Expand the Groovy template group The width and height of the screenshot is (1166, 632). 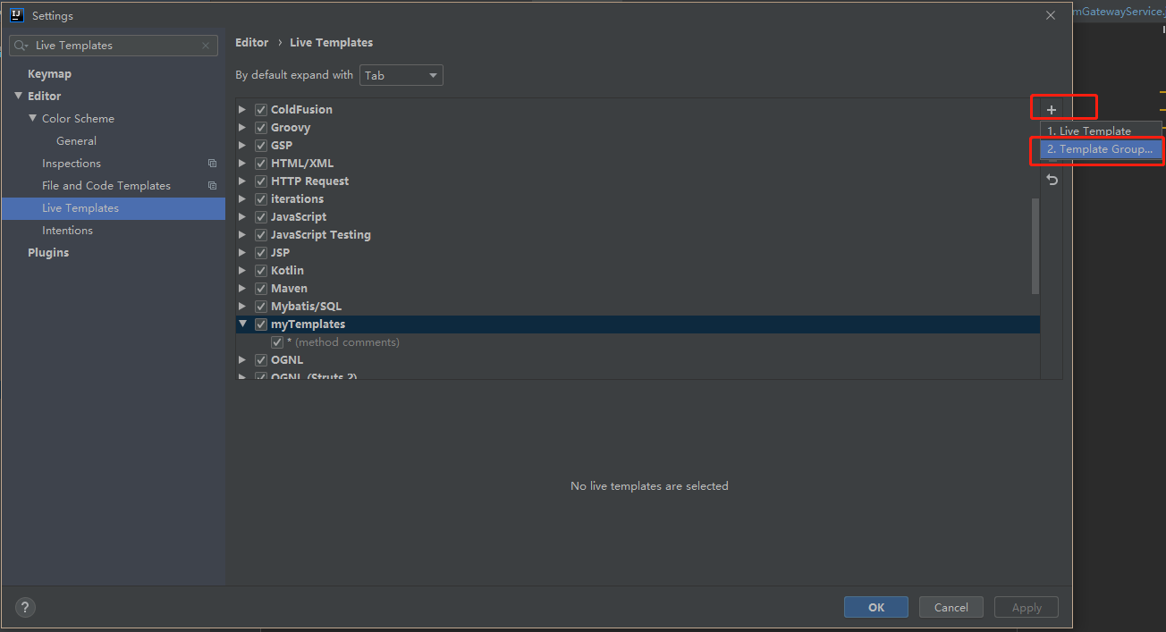(242, 127)
